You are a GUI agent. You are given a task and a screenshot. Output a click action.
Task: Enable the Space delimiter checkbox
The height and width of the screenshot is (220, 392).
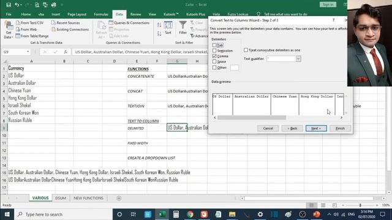pos(214,62)
